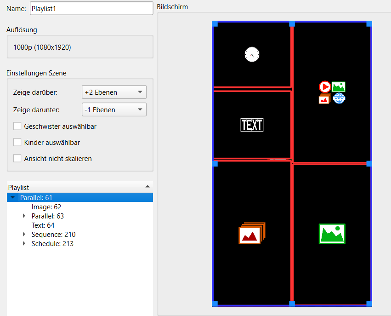Screen dimensions: 391x316
Task: Click the blue WWW globe icon
Action: pos(339,98)
